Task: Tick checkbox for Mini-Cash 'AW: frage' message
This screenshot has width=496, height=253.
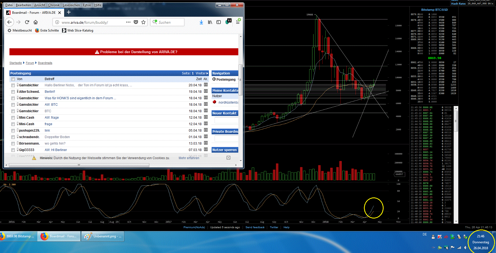Action: click(13, 118)
